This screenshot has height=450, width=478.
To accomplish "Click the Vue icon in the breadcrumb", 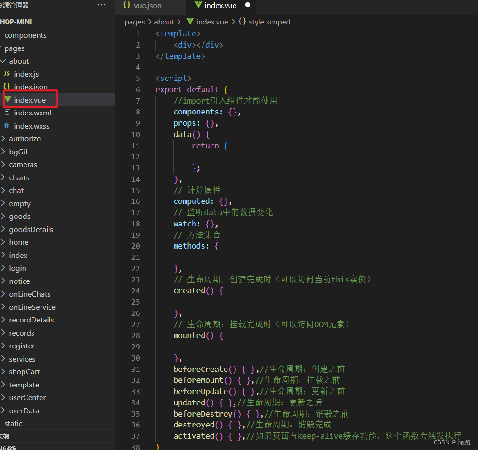I will [x=190, y=21].
